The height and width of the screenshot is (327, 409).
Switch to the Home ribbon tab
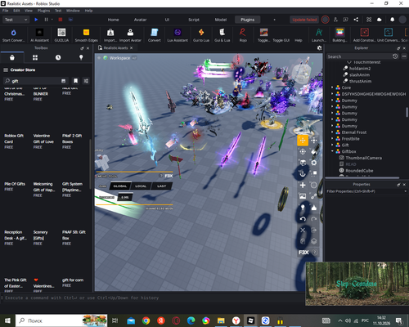tap(113, 20)
